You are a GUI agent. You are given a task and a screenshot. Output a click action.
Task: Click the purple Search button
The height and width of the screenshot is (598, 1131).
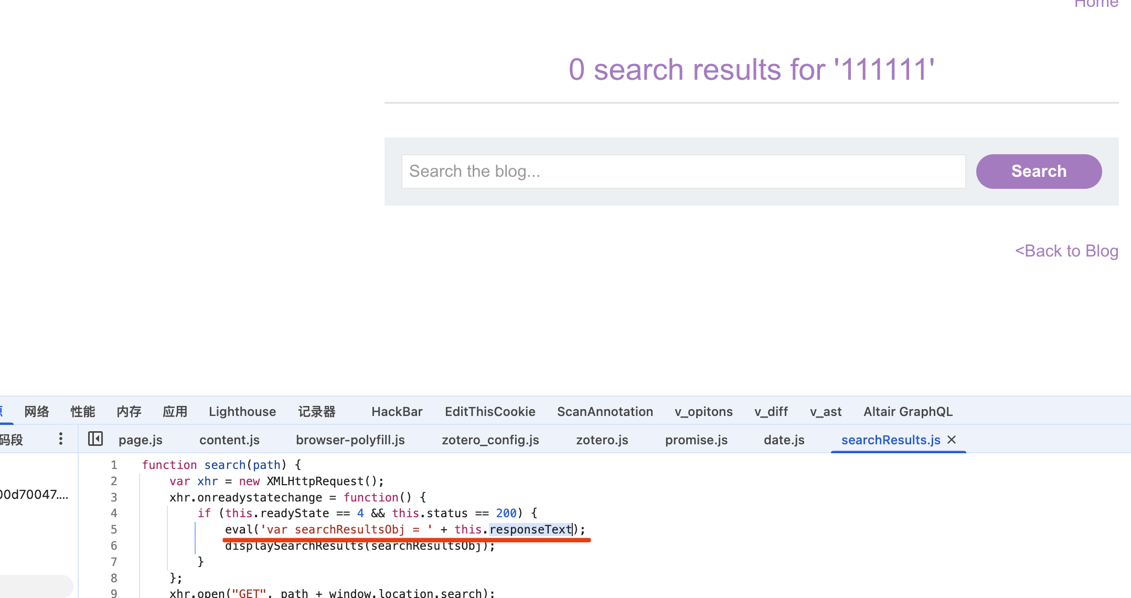[x=1038, y=171]
